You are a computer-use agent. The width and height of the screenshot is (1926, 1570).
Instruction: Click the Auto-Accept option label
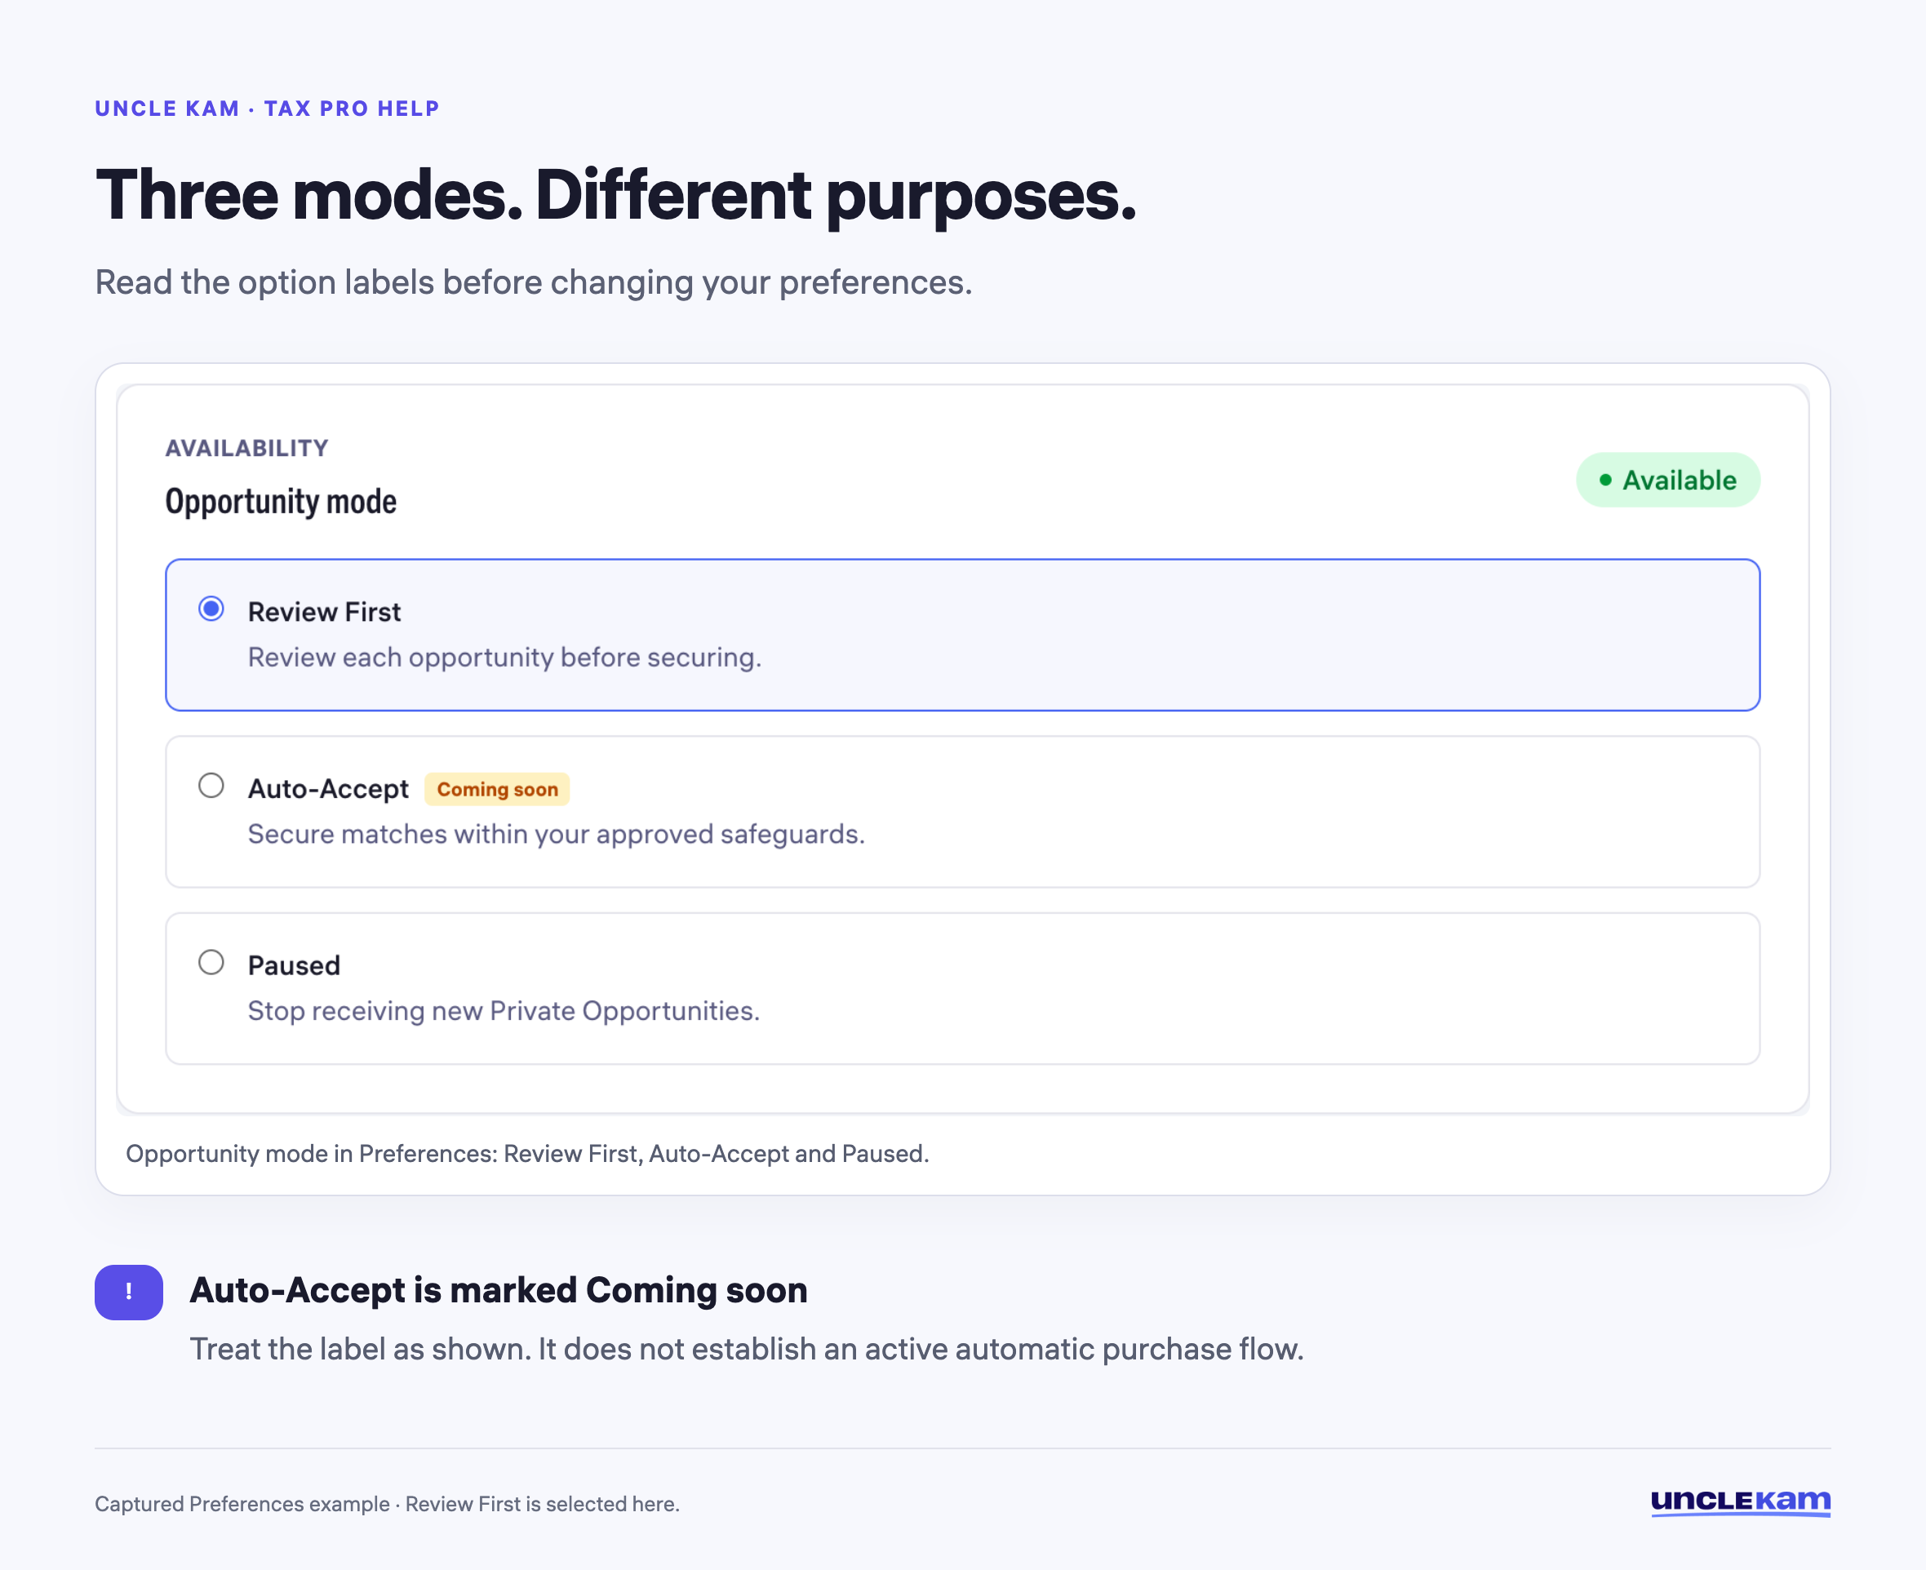[328, 788]
